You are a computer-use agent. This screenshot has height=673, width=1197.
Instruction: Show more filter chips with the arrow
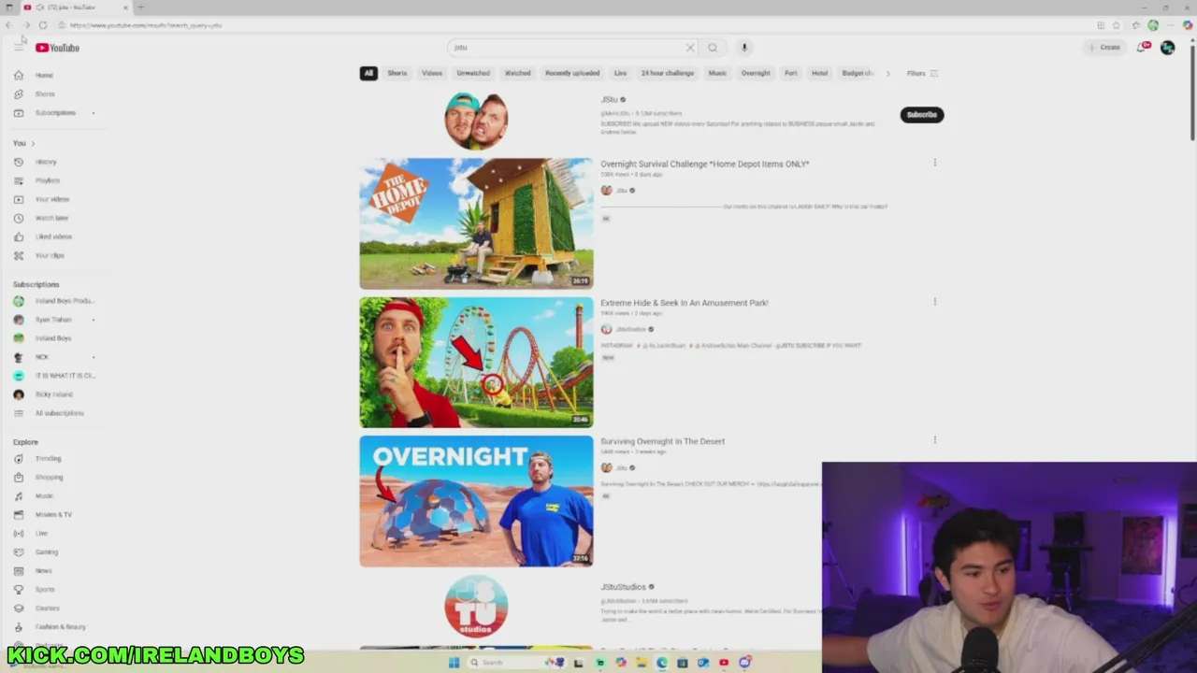tap(887, 73)
